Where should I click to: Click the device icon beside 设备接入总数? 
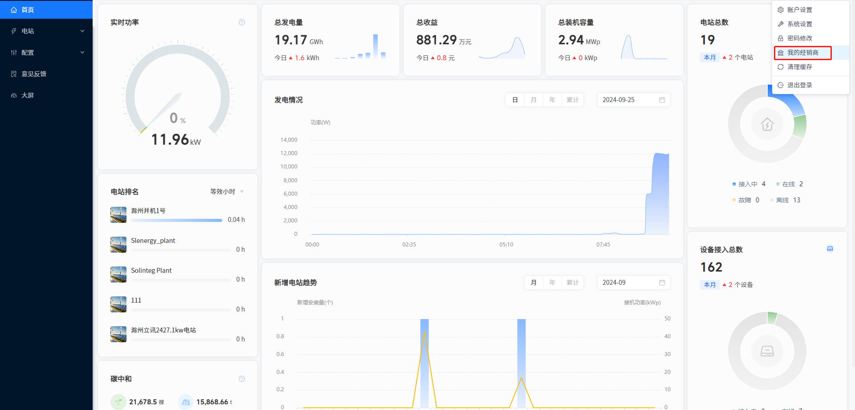tap(830, 249)
